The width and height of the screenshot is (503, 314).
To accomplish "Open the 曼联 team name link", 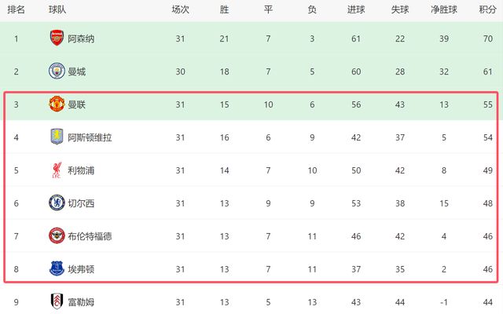I will 77,104.
